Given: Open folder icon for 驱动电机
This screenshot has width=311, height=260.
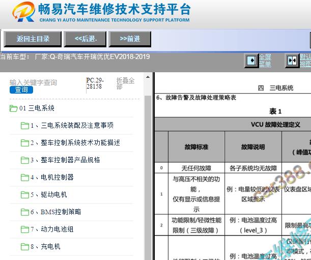Looking at the screenshot, I should pos(25,195).
